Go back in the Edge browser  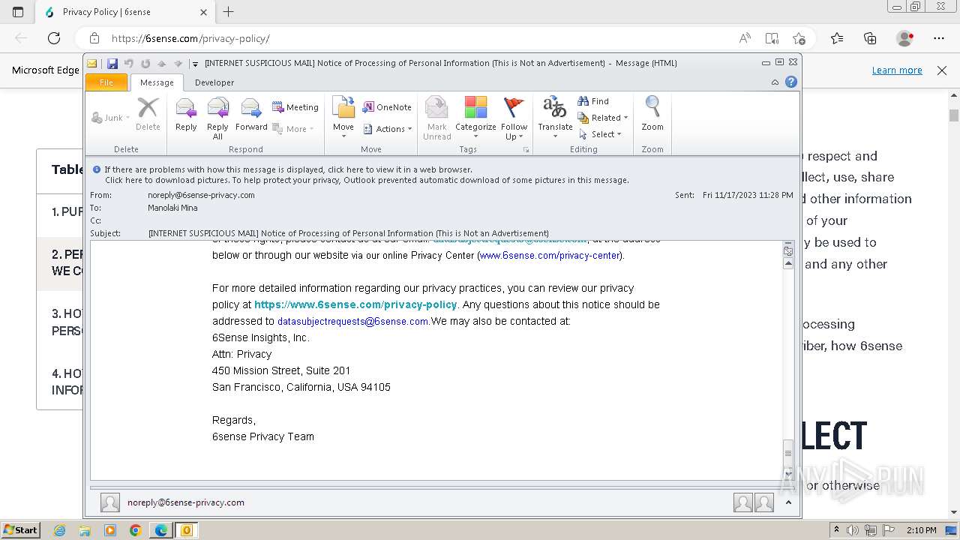tap(21, 38)
